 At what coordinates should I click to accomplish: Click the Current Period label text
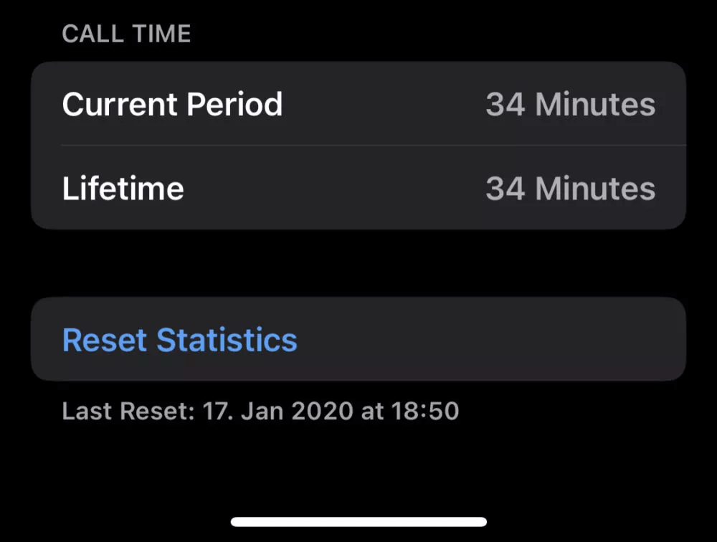click(172, 104)
